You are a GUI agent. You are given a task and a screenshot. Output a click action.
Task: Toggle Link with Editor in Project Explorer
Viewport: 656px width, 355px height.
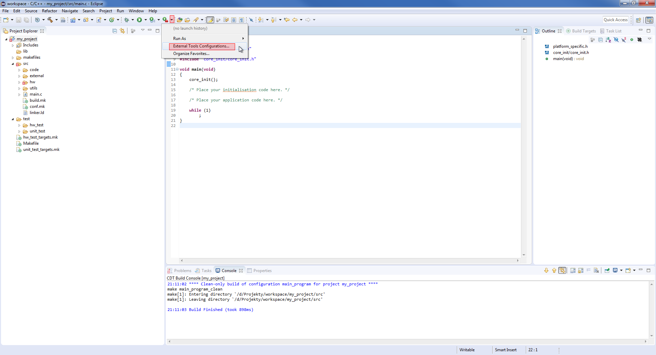click(122, 31)
